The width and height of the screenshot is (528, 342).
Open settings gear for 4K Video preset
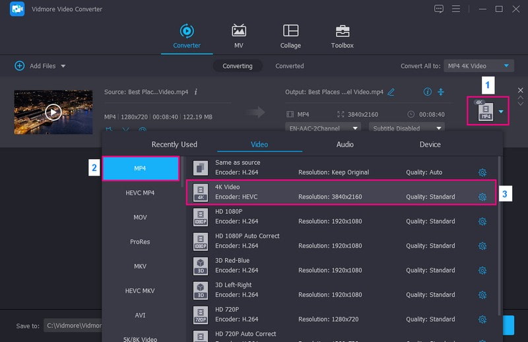(482, 197)
